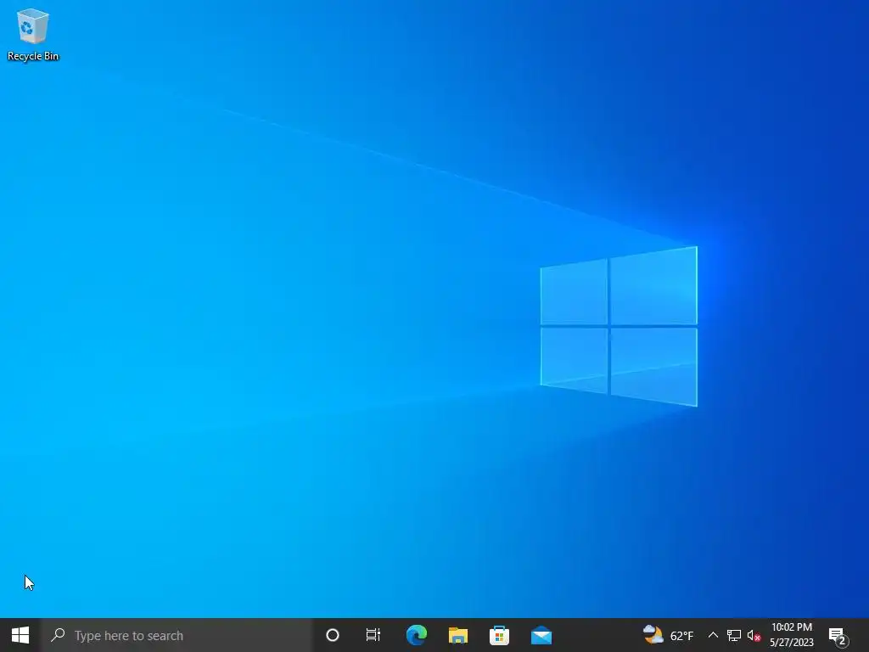
Task: Open the 62°F weather widget
Action: (x=669, y=635)
